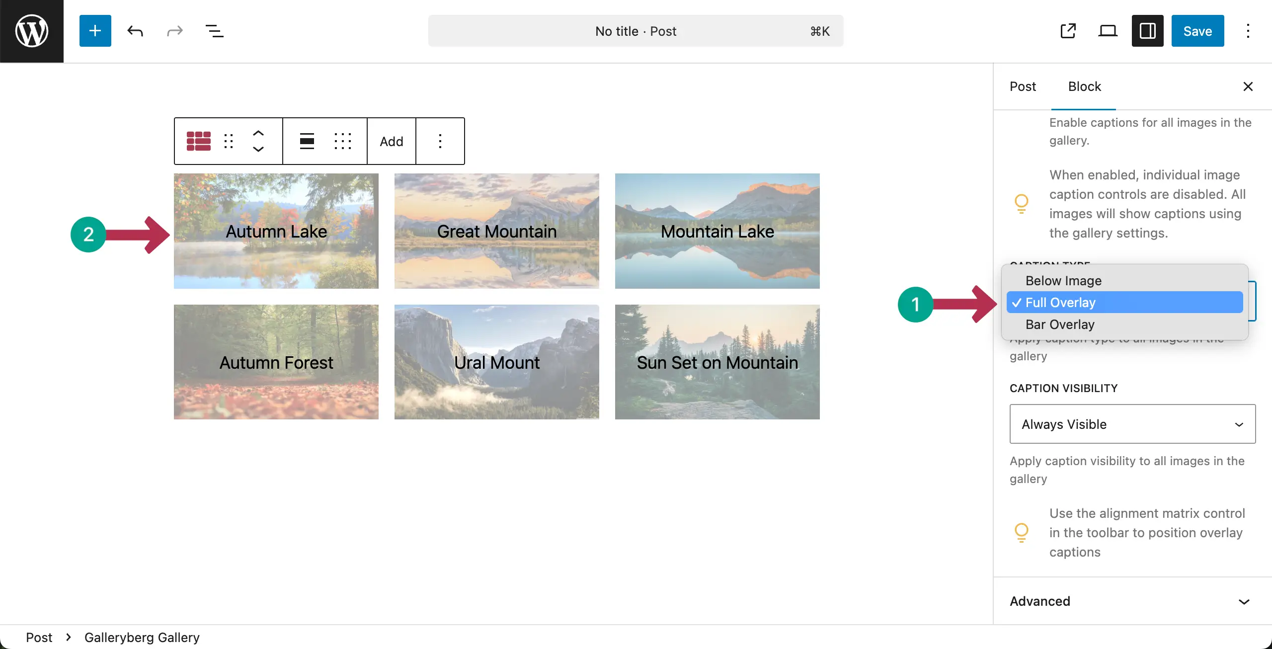The height and width of the screenshot is (649, 1272).
Task: Switch to the Block tab
Action: click(1085, 86)
